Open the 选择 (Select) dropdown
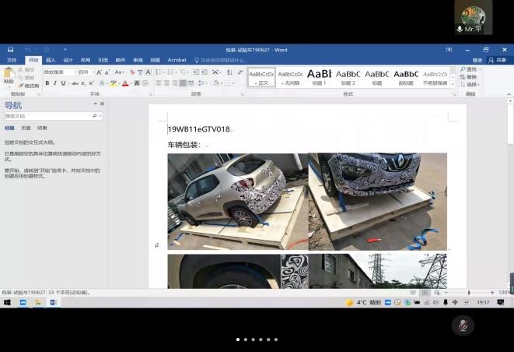Image resolution: width=514 pixels, height=352 pixels. 470,84
